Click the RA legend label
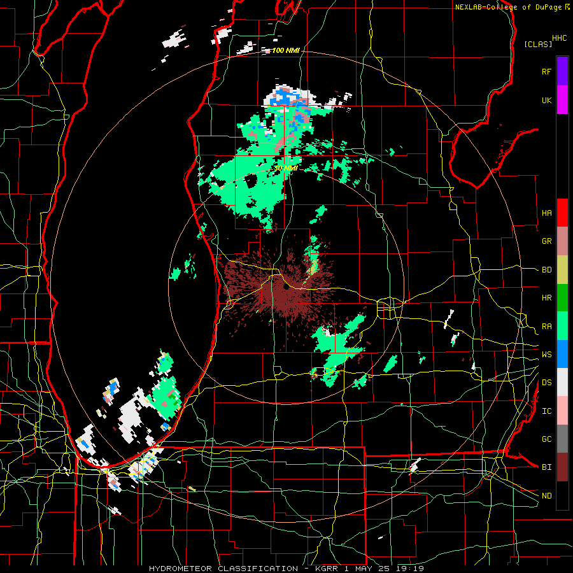This screenshot has height=573, width=573. [546, 327]
